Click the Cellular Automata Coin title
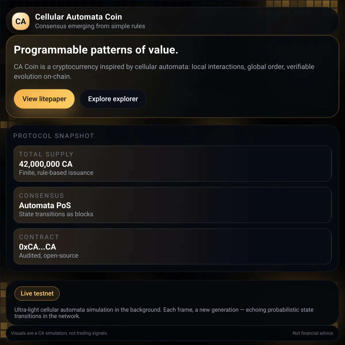Screen dimensions: 345x345 click(x=78, y=17)
